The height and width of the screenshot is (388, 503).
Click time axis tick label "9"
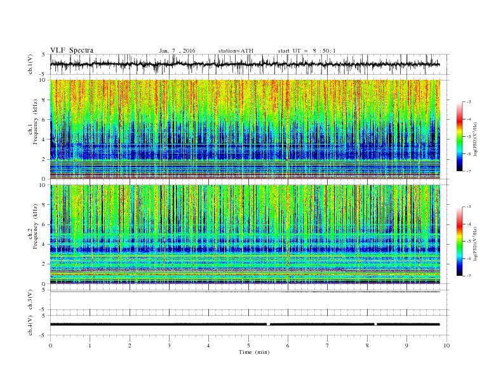click(x=406, y=346)
